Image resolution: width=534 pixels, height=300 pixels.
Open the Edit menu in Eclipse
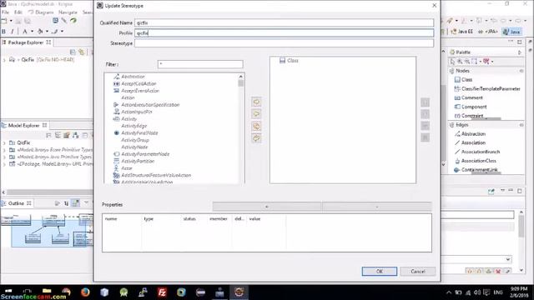[18, 12]
